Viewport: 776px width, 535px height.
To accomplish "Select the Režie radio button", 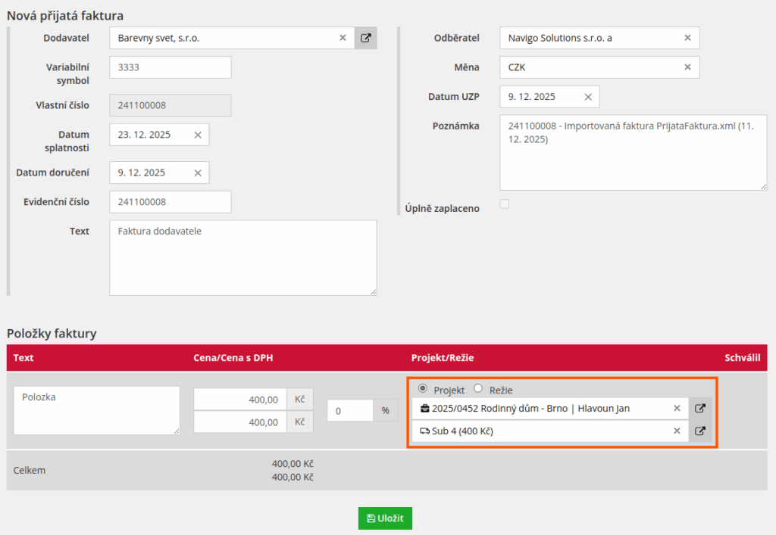I will pyautogui.click(x=478, y=389).
